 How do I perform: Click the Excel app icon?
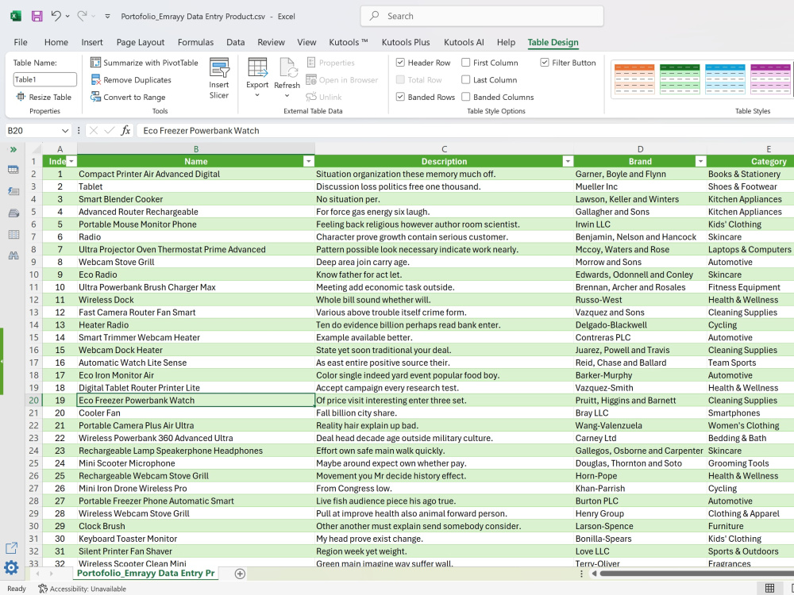pyautogui.click(x=16, y=16)
